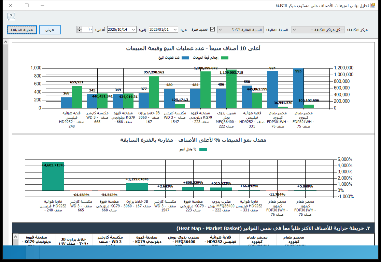The height and width of the screenshot is (262, 381).
Task: Click the teal معدل النمو % legend swatch
Action: coord(203,150)
